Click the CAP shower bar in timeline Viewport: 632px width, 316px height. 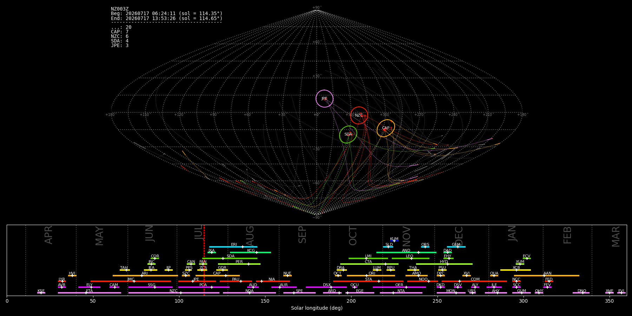(218, 276)
